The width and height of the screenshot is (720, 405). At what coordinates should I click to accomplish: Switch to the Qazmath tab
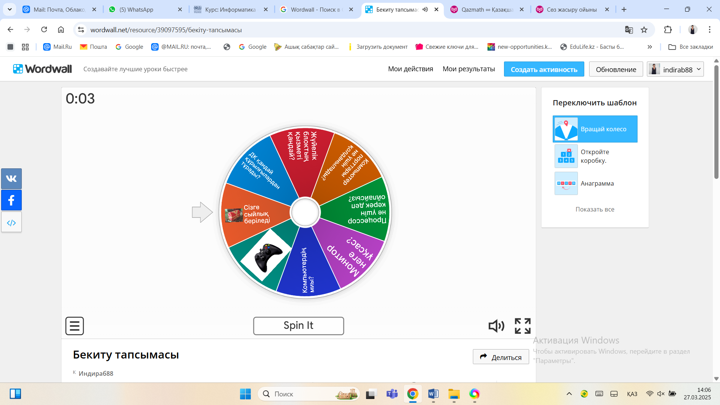point(487,9)
